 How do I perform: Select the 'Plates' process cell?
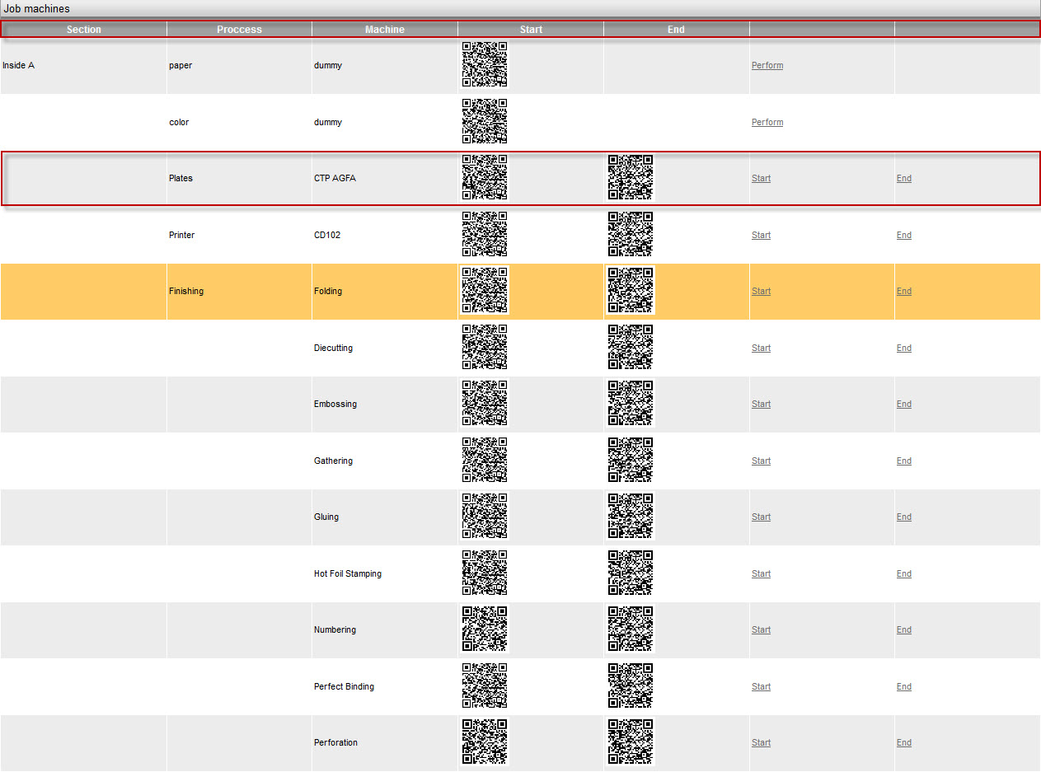(239, 178)
